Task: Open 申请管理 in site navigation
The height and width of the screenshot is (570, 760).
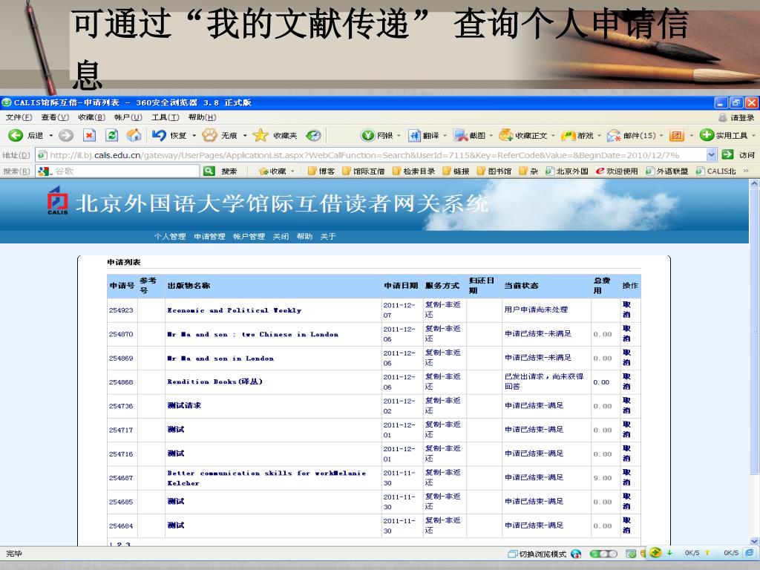Action: pos(209,237)
